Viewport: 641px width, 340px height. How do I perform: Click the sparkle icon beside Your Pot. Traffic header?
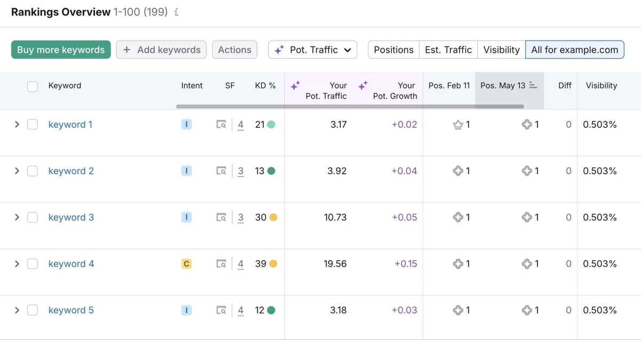(x=295, y=85)
